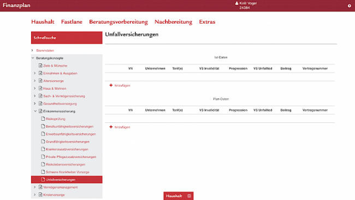The image size is (355, 200).
Task: Click page icon next to Krankenzusatzversicherungen
Action: (43, 149)
